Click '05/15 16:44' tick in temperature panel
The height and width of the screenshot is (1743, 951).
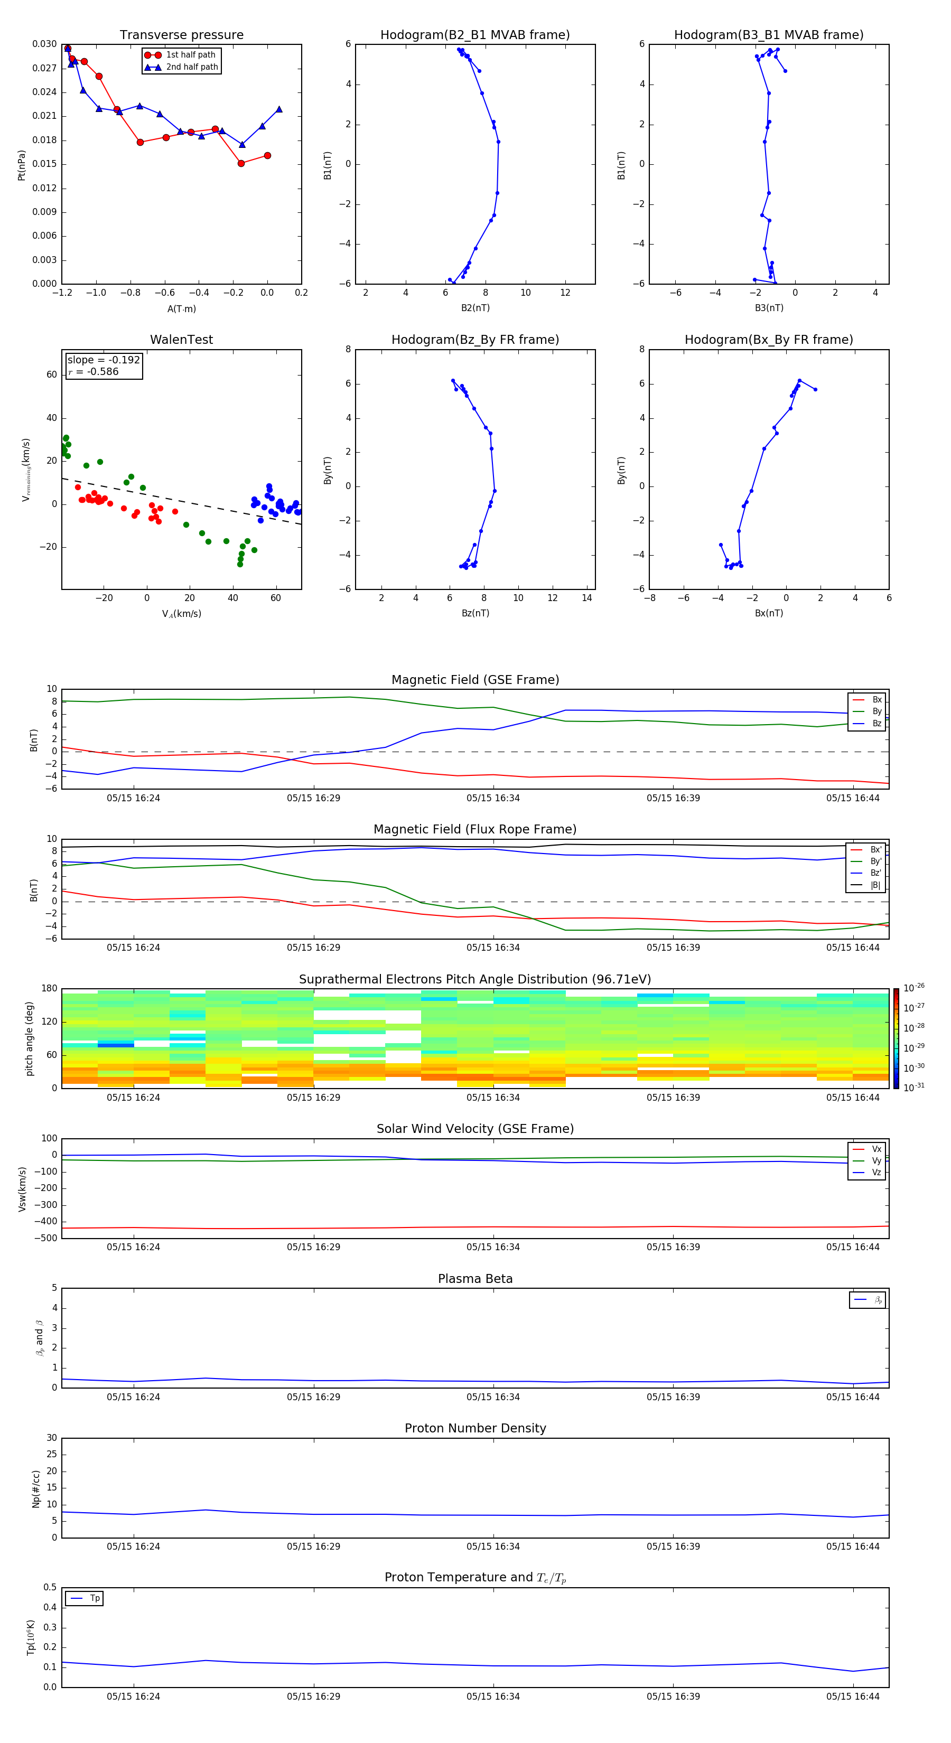point(853,1697)
